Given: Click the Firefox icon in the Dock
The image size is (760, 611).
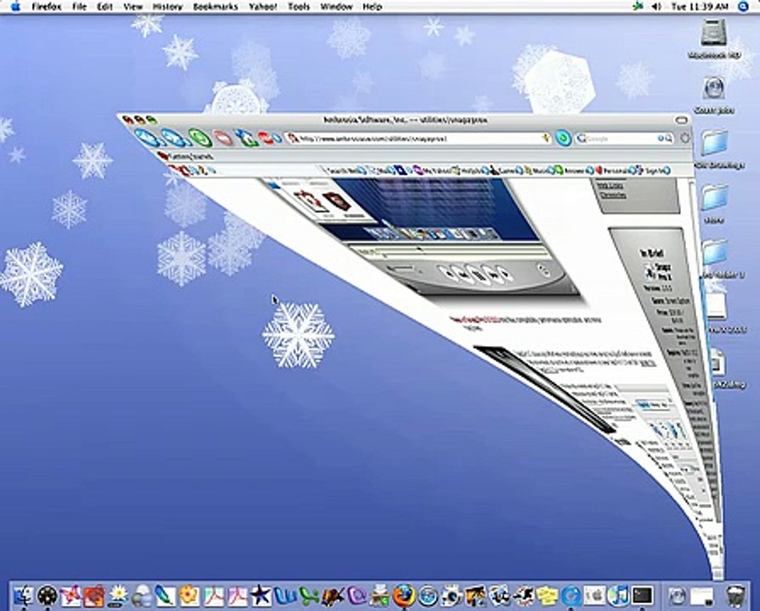Looking at the screenshot, I should (403, 596).
